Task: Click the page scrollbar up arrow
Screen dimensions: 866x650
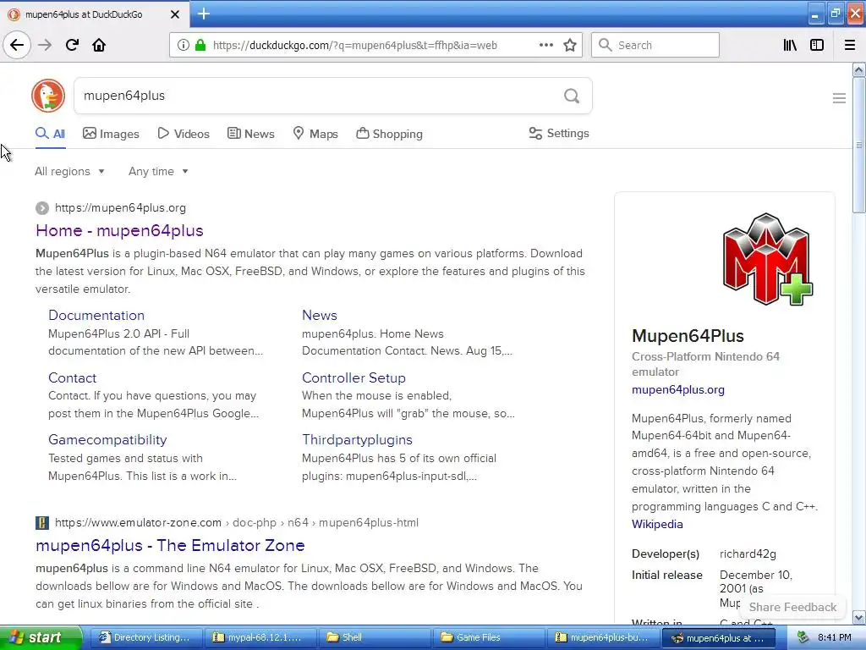Action: tap(858, 69)
